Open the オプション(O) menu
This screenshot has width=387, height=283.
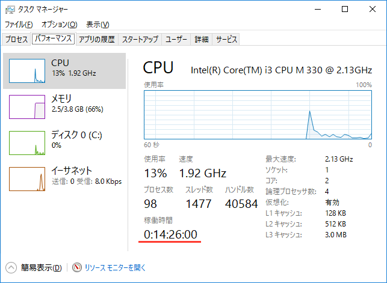59,25
